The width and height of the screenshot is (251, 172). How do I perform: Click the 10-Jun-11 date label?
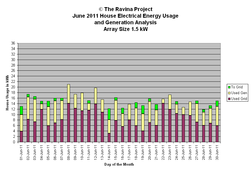coord(82,153)
